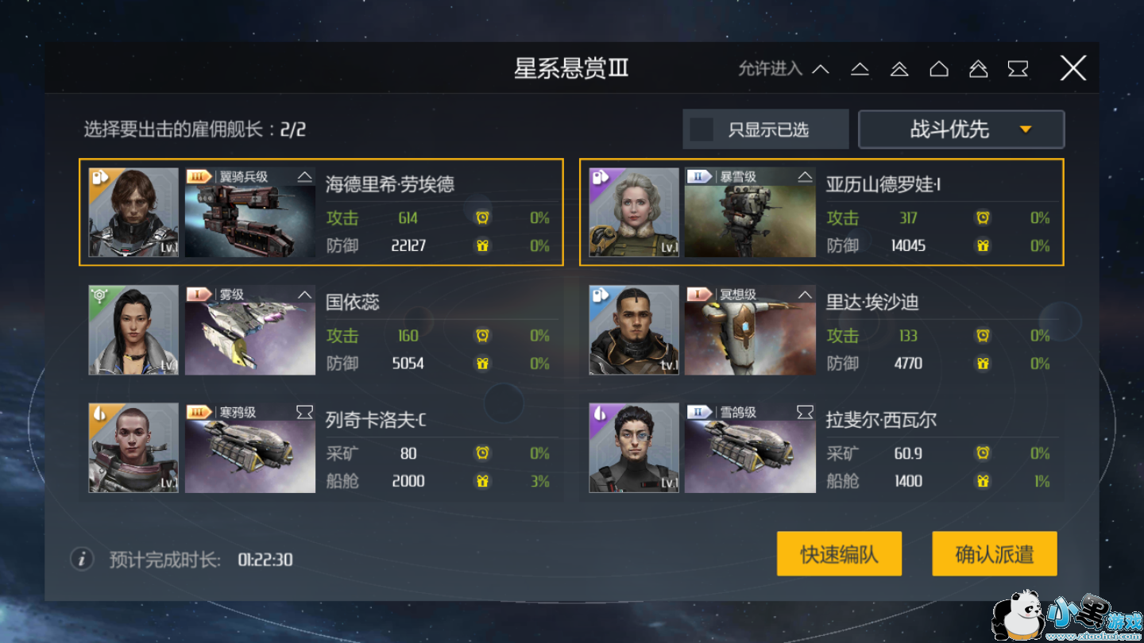Click the info icon beside estimated completion time

coord(82,559)
